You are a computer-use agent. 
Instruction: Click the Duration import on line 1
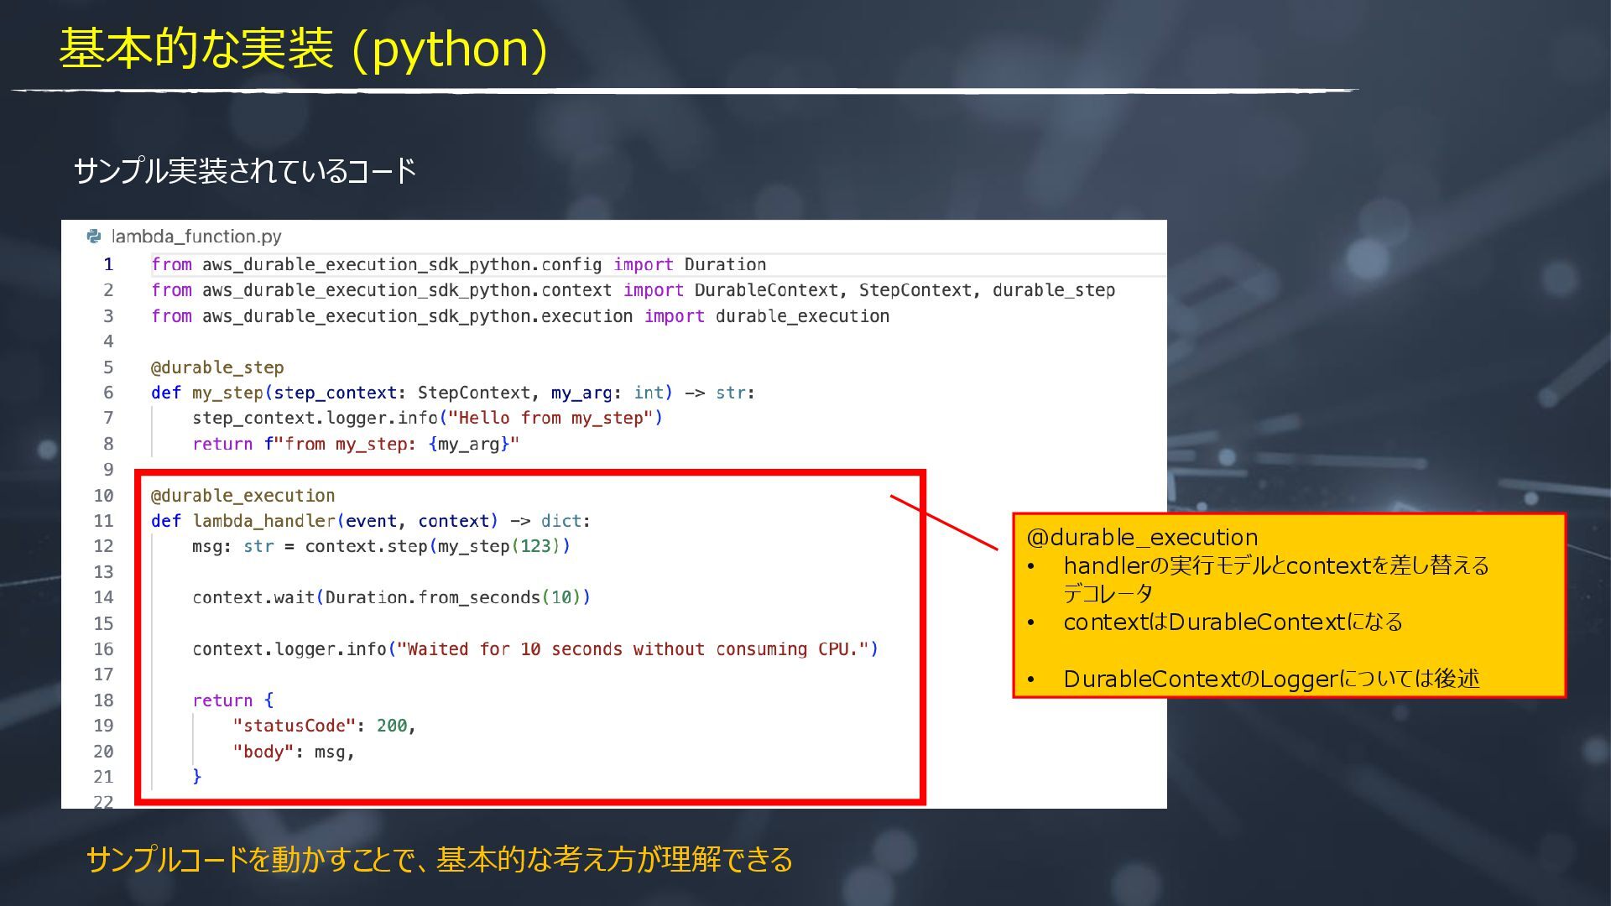(x=725, y=265)
